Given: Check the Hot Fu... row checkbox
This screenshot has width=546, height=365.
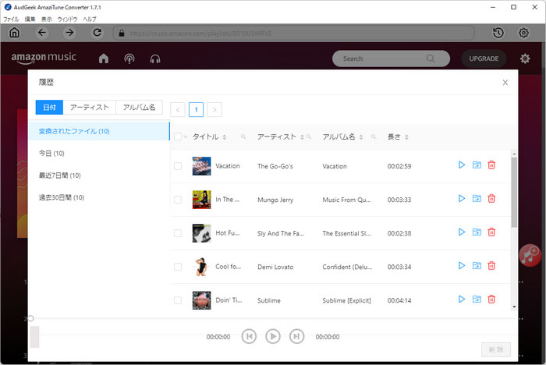Looking at the screenshot, I should point(178,233).
